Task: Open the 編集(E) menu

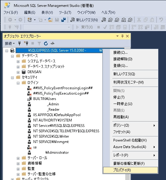Action: point(30,13)
